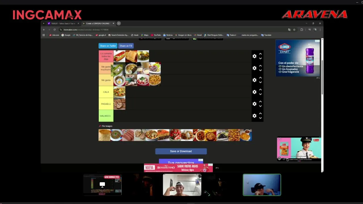The width and height of the screenshot is (363, 204).
Task: Open the YouTube bookmark
Action: (156, 35)
